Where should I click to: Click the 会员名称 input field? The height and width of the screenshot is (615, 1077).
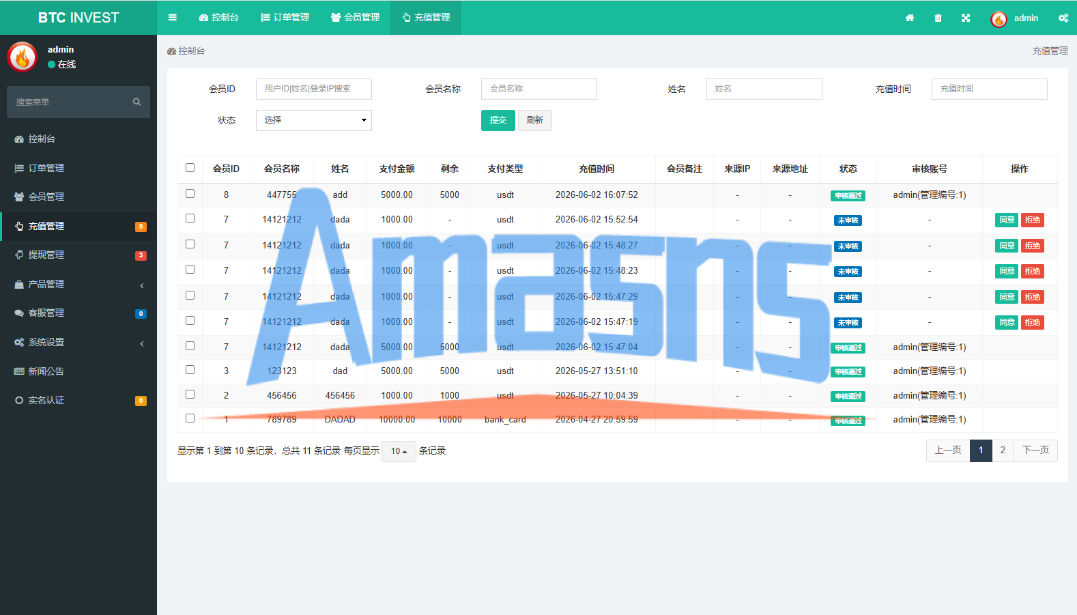coord(539,89)
